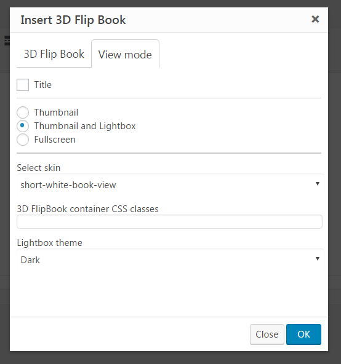Open the Lightbox theme dropdown showing Dark
This screenshot has height=364, width=341.
(170, 259)
